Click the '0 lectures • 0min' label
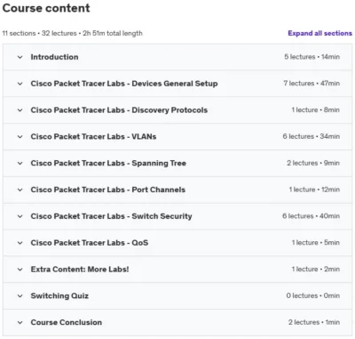 pyautogui.click(x=313, y=295)
